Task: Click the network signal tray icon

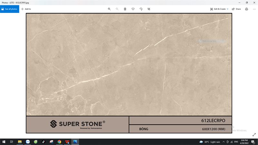Action: 232,142
